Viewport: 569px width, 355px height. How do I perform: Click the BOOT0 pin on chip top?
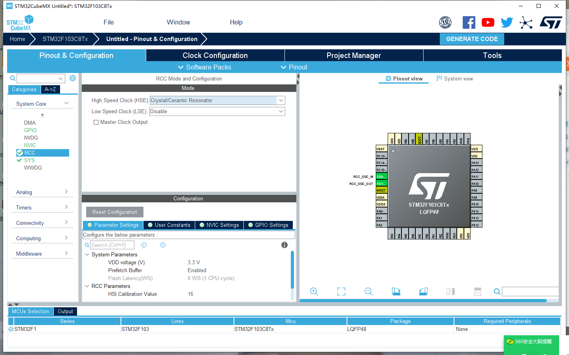pyautogui.click(x=419, y=139)
